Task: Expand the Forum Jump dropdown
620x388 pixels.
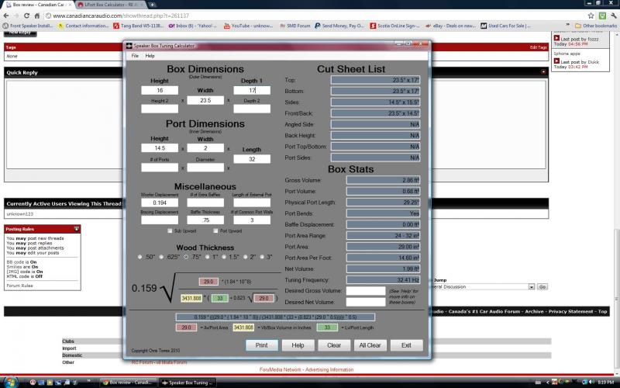Action: 531,286
